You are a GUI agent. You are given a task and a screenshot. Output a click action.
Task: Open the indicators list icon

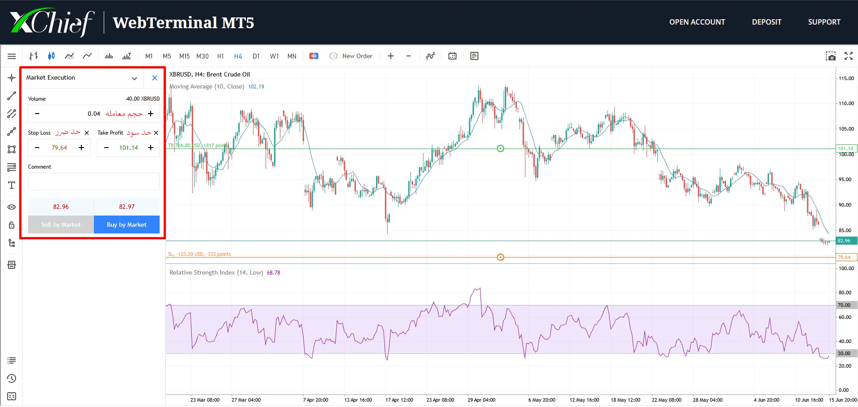[430, 56]
